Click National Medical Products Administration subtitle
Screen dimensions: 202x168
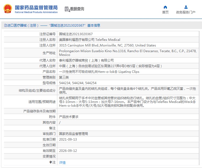36,12
